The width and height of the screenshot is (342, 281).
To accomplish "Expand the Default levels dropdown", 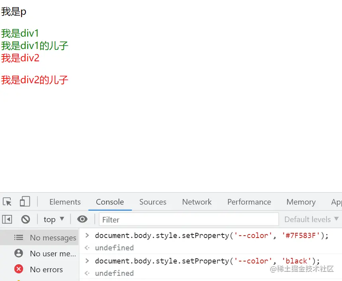I will (x=311, y=219).
